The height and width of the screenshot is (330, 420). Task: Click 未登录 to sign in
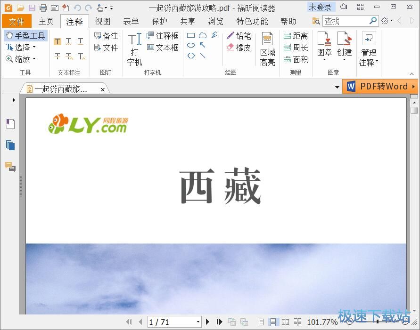[321, 7]
